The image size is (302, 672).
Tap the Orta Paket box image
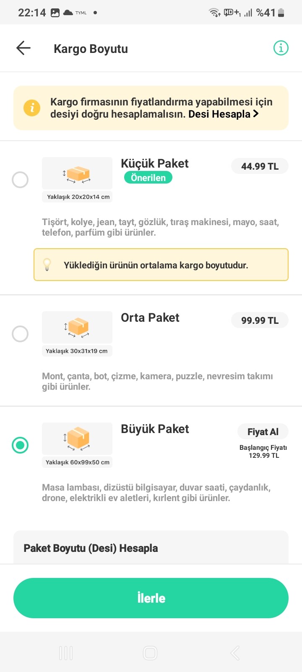pyautogui.click(x=77, y=328)
